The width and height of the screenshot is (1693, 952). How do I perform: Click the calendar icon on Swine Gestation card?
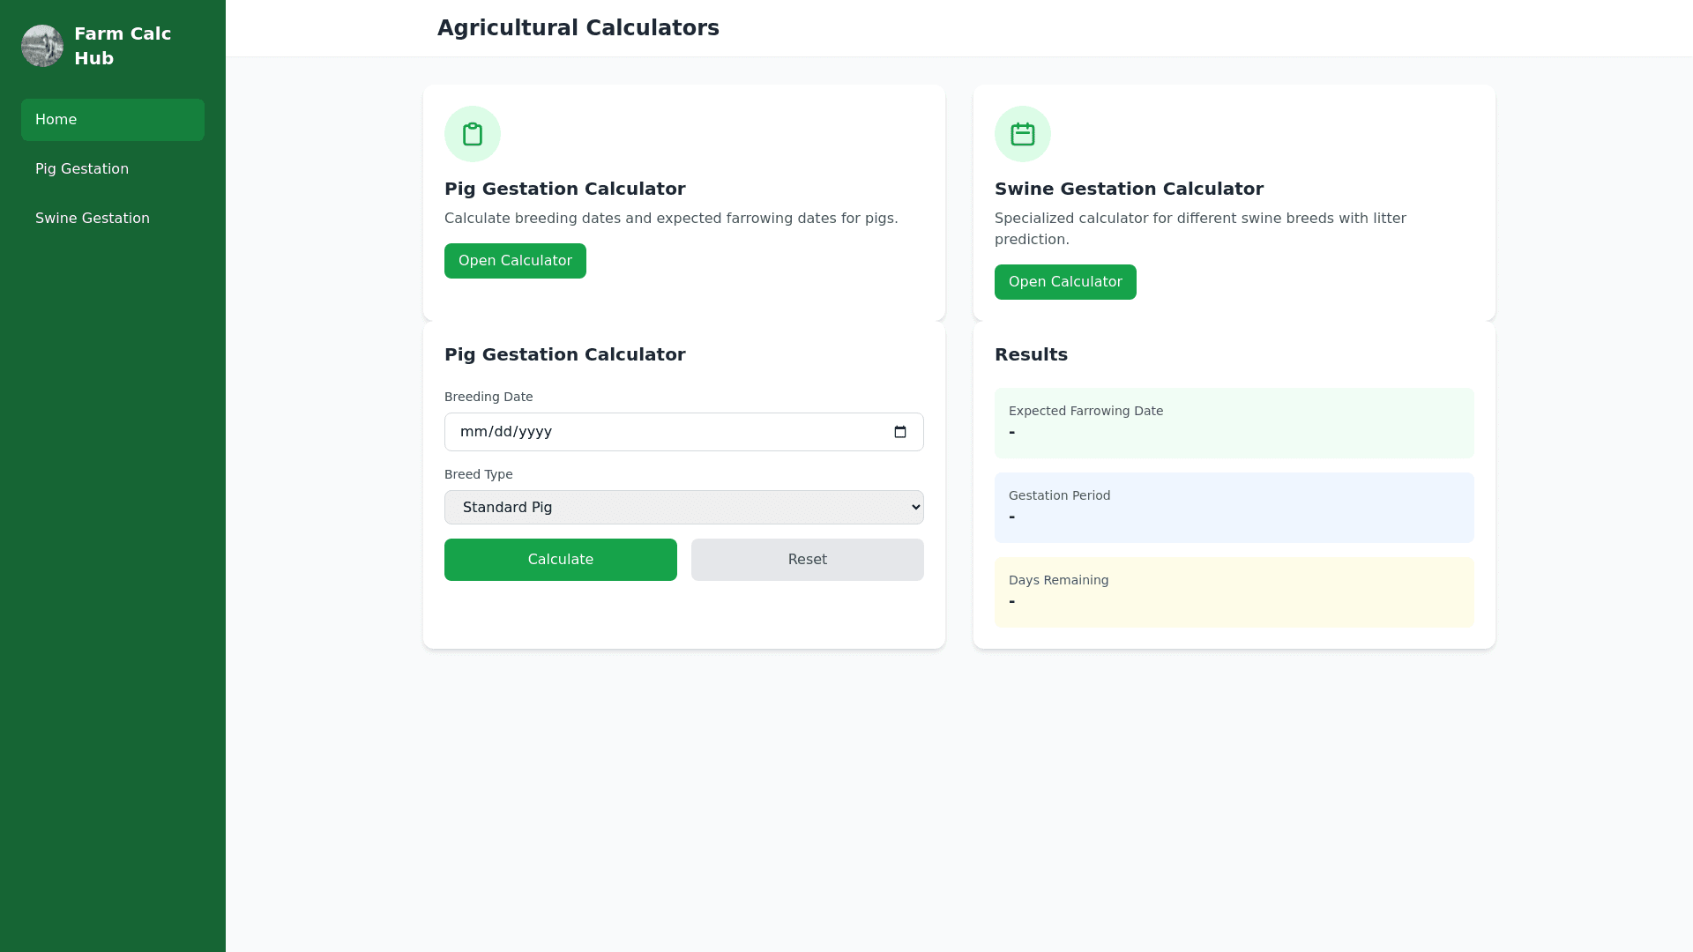[x=1023, y=134]
